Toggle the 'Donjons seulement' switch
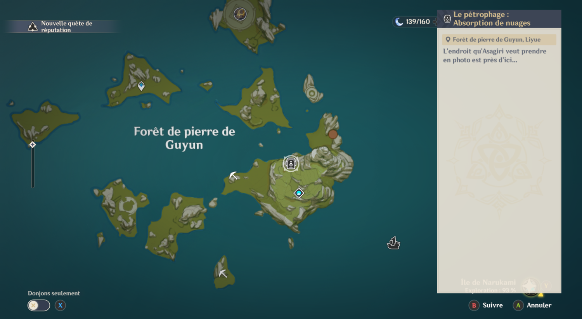The width and height of the screenshot is (582, 319). point(39,305)
